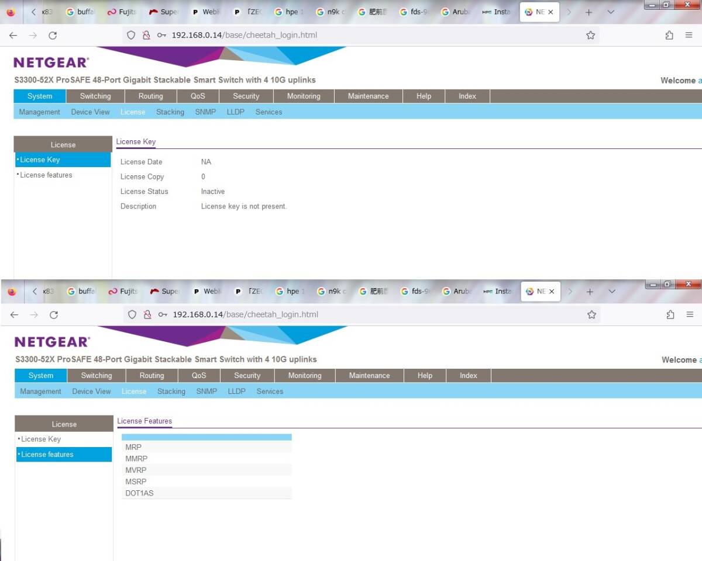Open LLDP submenu in License Key window
702x561 pixels.
[x=236, y=112]
